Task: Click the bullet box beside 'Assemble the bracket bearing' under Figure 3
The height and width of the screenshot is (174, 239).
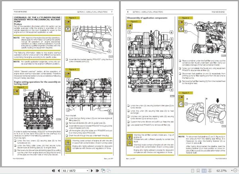Action: [67, 59]
